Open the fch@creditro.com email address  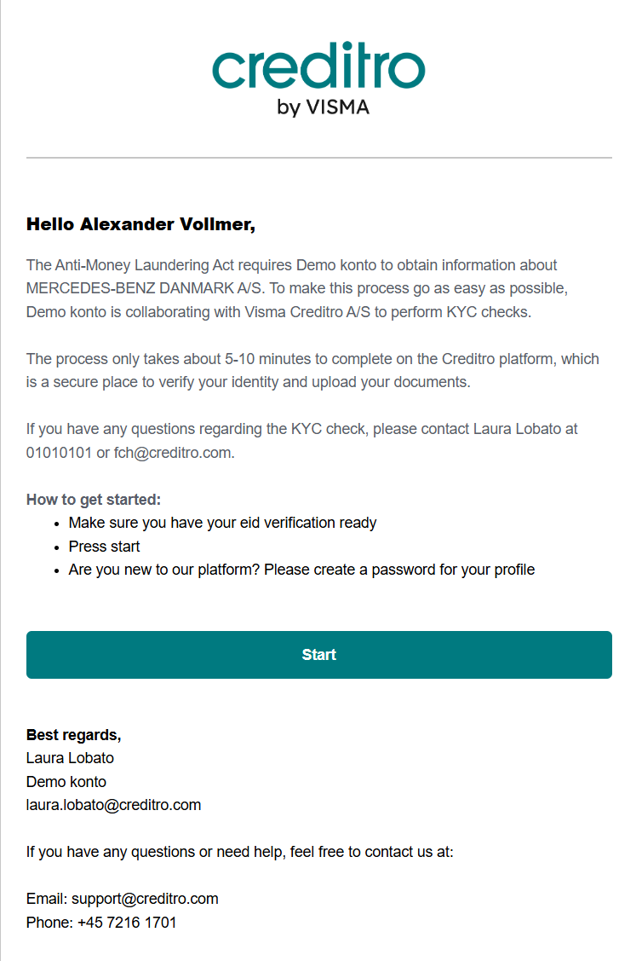173,453
